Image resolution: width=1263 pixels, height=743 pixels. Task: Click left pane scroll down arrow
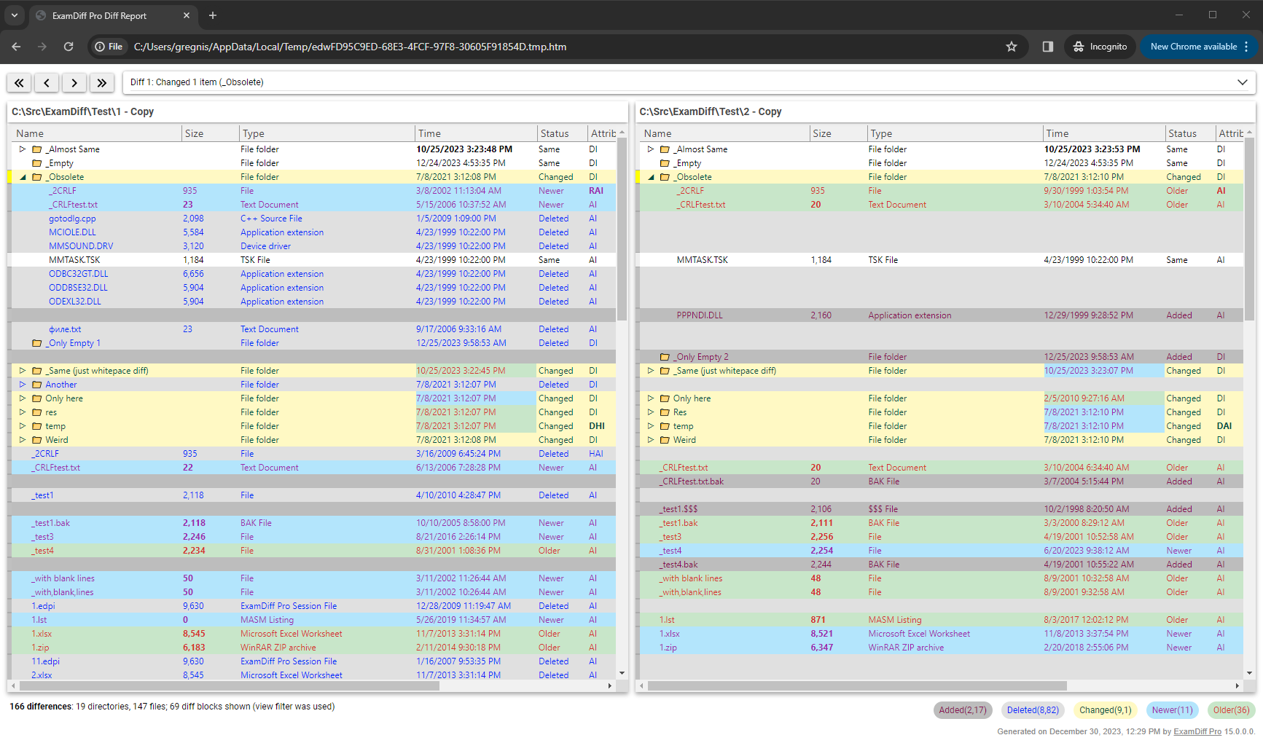622,674
